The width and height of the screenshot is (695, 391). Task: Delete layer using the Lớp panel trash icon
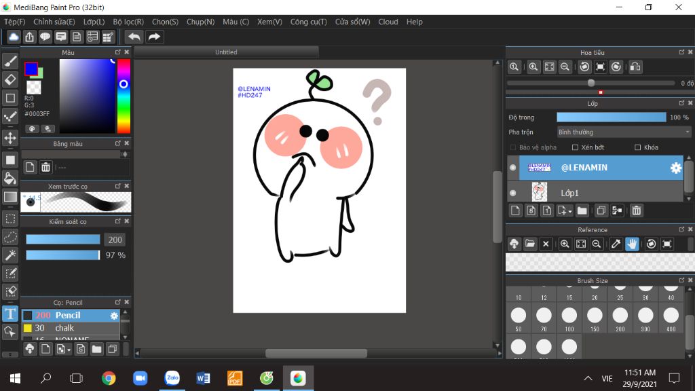point(636,210)
